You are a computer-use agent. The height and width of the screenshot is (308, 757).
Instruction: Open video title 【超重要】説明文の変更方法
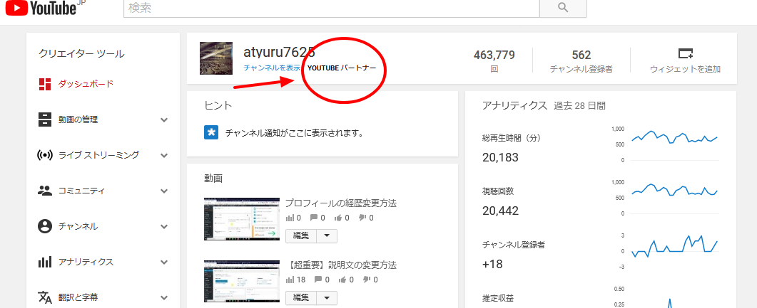point(341,265)
